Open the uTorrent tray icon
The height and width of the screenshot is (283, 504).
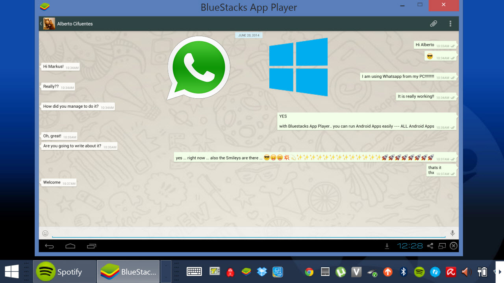pyautogui.click(x=341, y=272)
